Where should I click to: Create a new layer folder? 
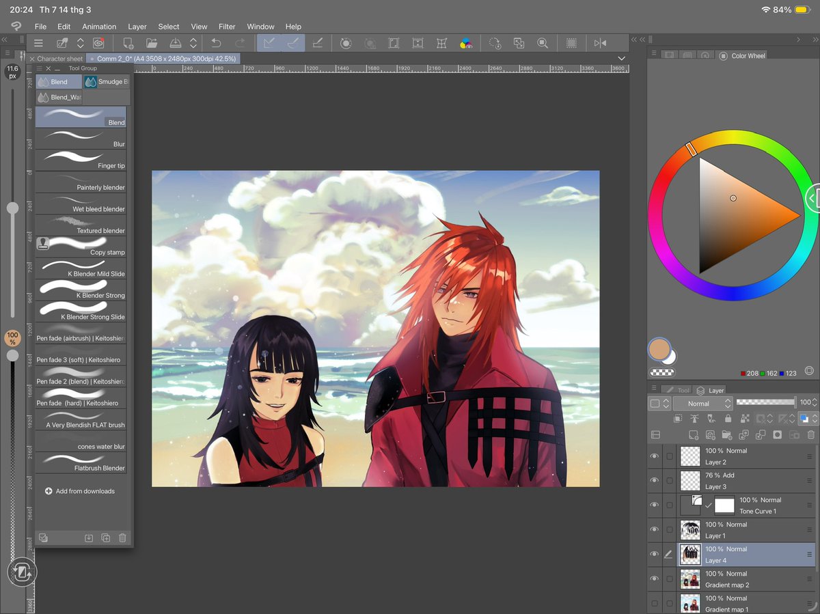(x=726, y=435)
